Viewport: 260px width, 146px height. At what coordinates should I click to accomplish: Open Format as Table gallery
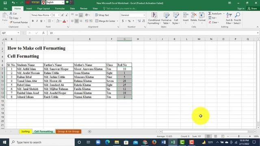pyautogui.click(x=166, y=18)
